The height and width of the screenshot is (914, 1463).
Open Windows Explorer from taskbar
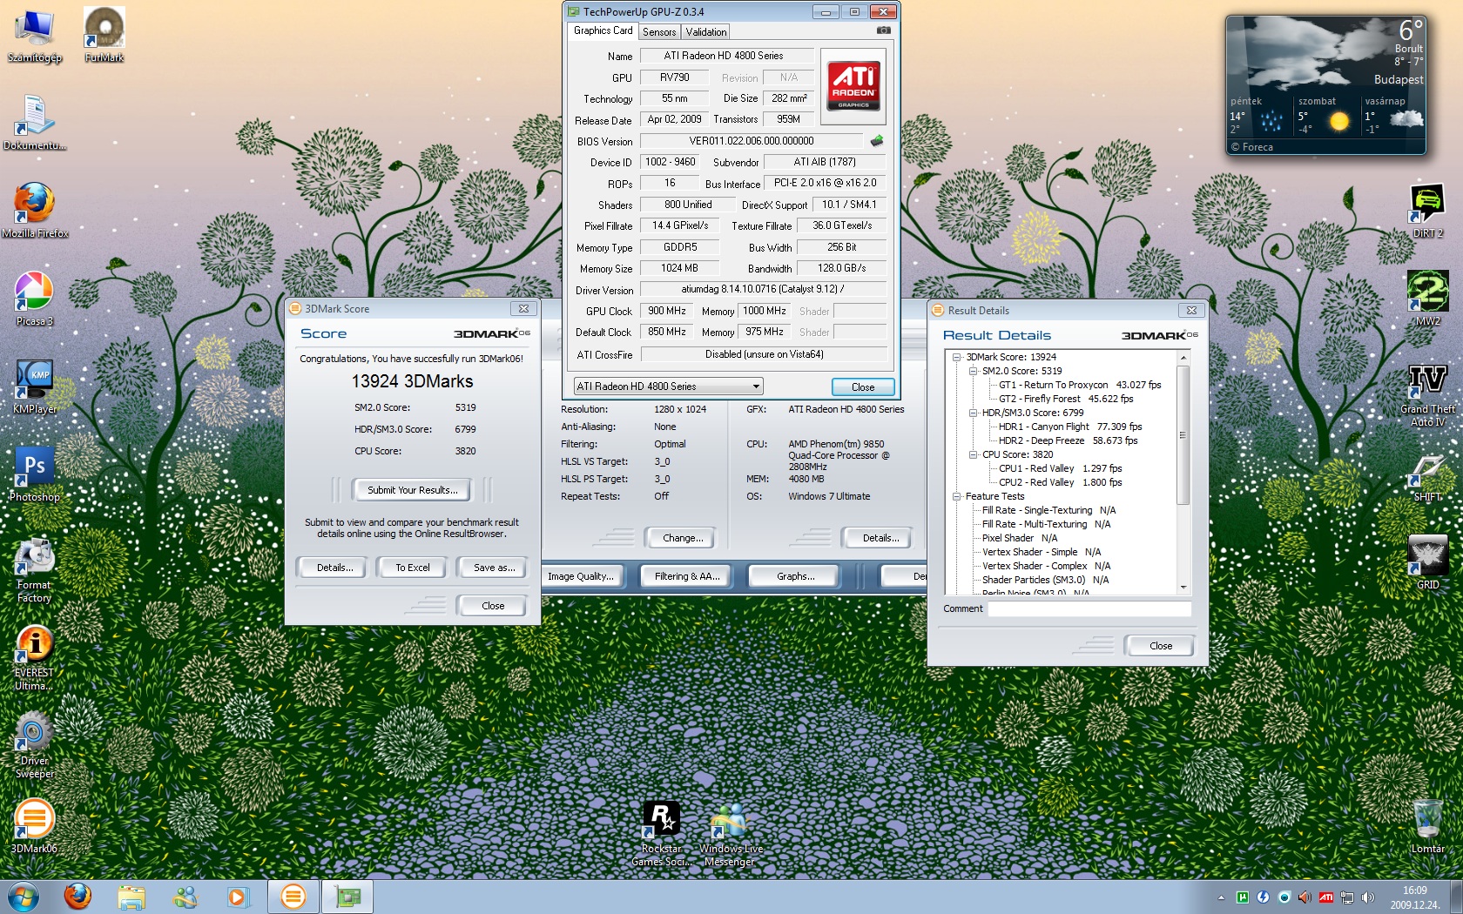tap(131, 897)
